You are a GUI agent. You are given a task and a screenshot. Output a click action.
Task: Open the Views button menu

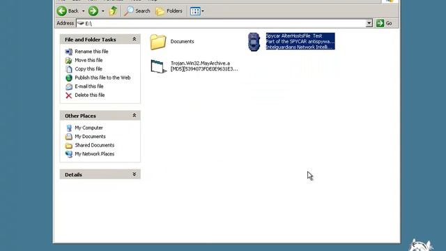click(197, 11)
